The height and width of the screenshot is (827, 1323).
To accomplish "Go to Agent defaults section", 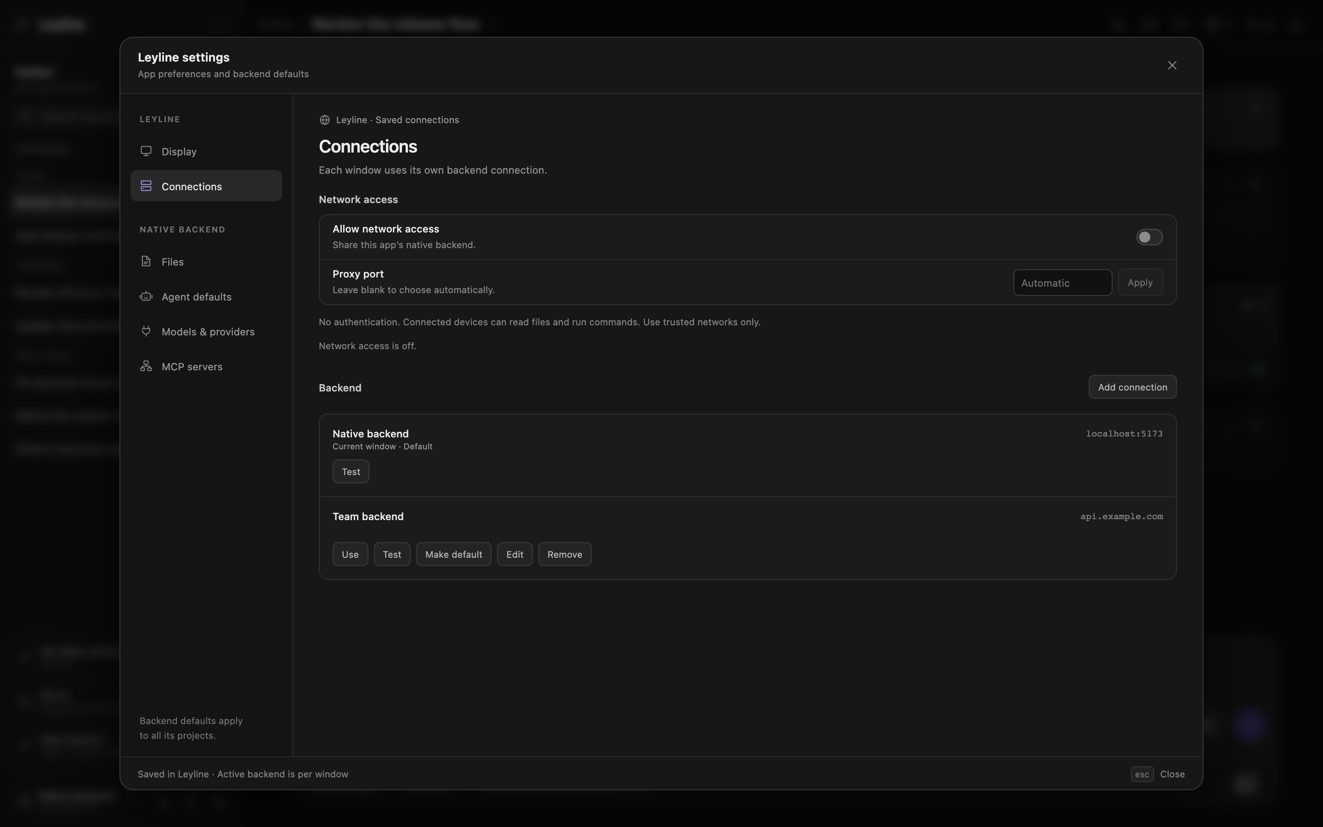I will pyautogui.click(x=206, y=296).
